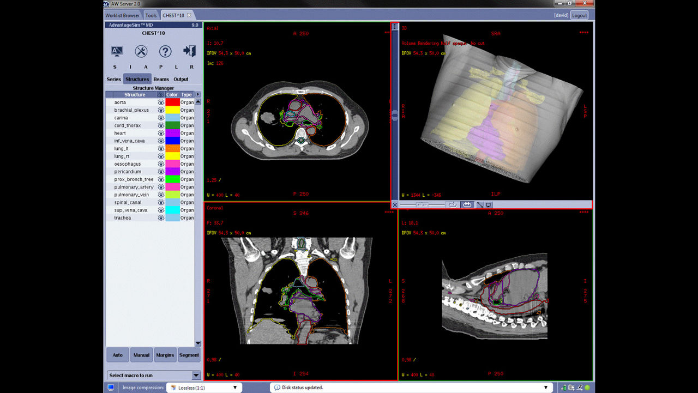Select the pulmonary_artery structure row
This screenshot has height=393, width=698.
150,187
